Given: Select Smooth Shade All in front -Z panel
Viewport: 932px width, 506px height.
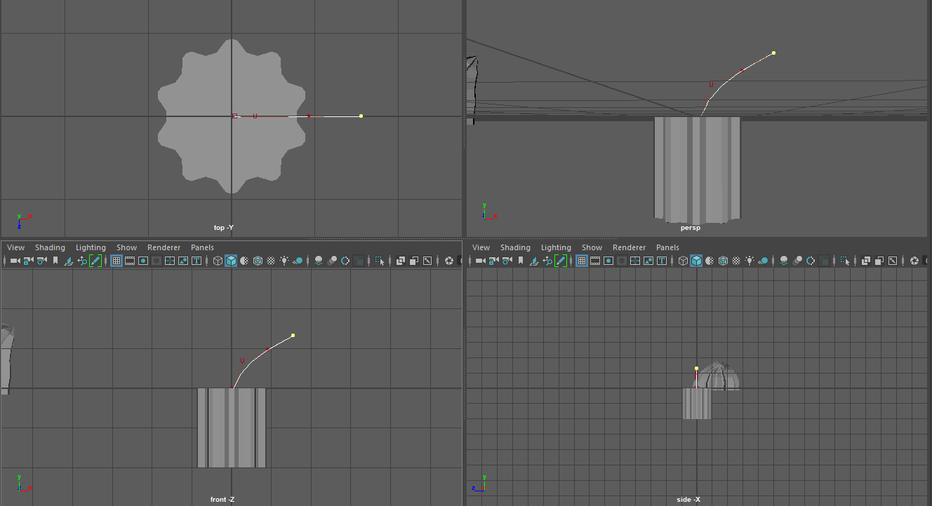Looking at the screenshot, I should [x=231, y=261].
